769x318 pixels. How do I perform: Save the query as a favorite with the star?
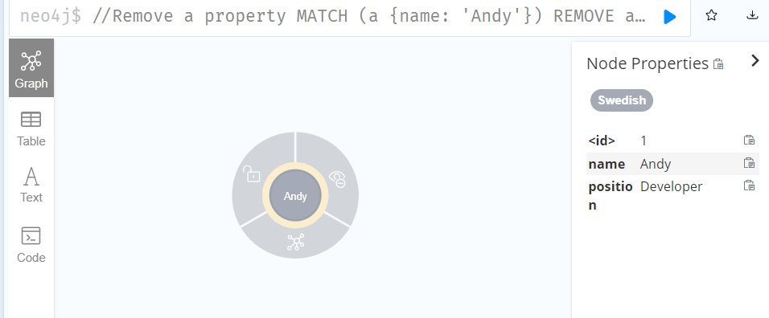click(711, 15)
